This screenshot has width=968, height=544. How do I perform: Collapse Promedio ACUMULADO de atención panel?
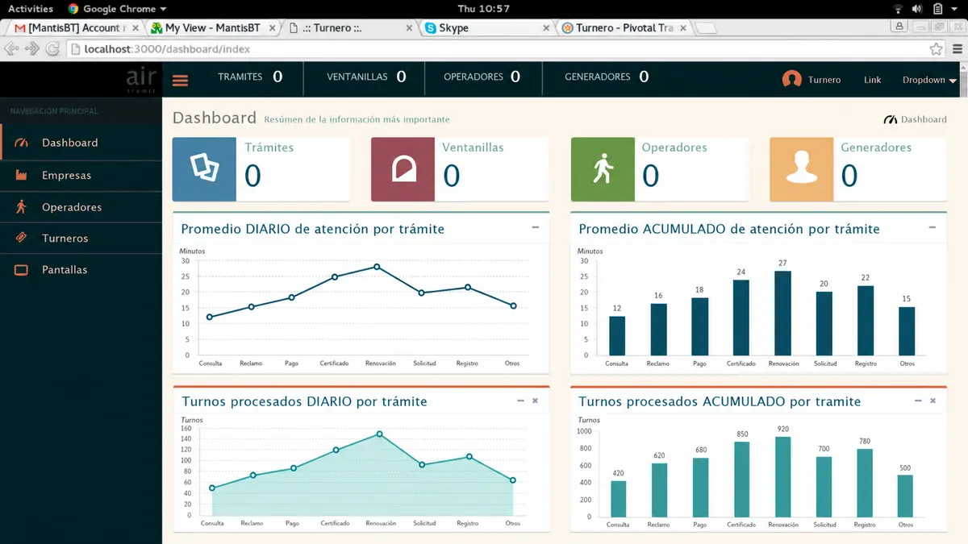(933, 228)
